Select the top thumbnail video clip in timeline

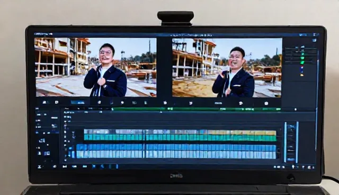point(180,131)
